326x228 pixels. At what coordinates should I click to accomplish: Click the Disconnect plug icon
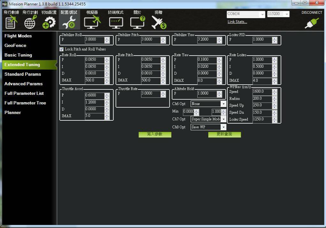(x=312, y=23)
